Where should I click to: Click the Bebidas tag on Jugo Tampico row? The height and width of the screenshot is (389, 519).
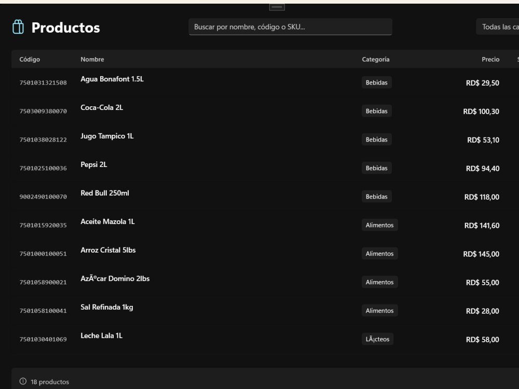pyautogui.click(x=376, y=139)
